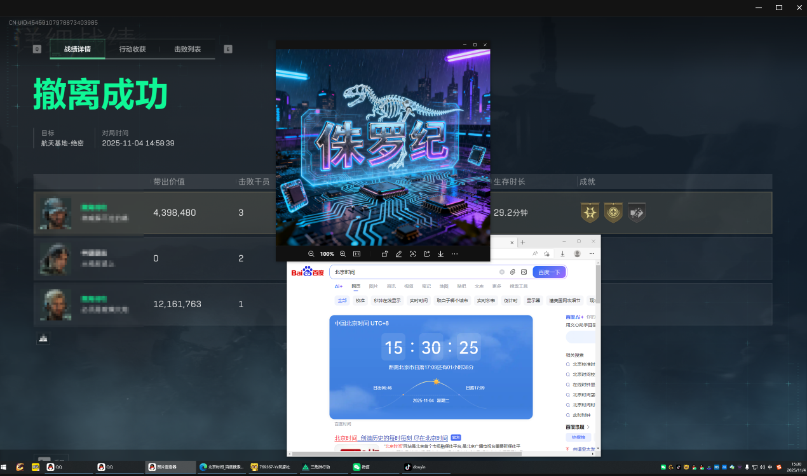
Task: Open the 击败列表 tab
Action: click(187, 49)
